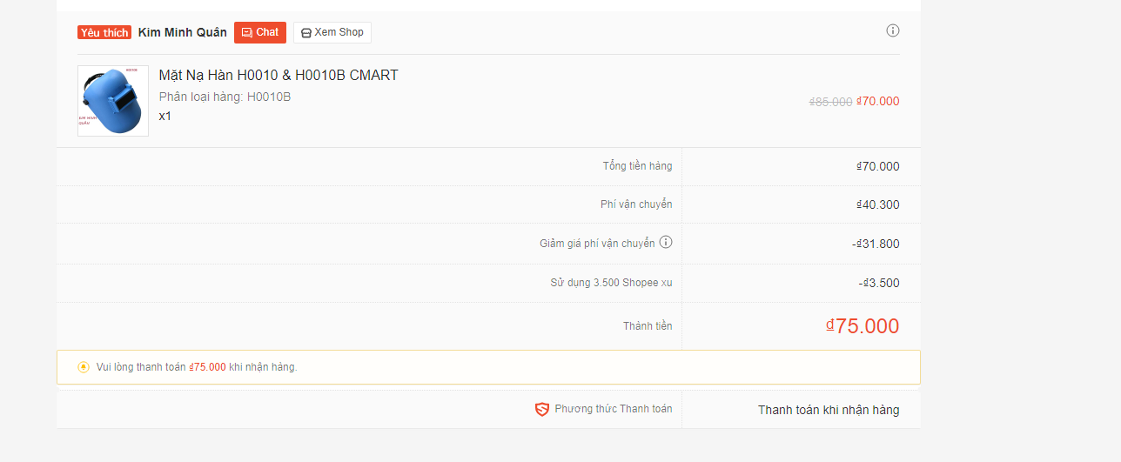Click the shipping discount amount -₫31.800

(876, 244)
